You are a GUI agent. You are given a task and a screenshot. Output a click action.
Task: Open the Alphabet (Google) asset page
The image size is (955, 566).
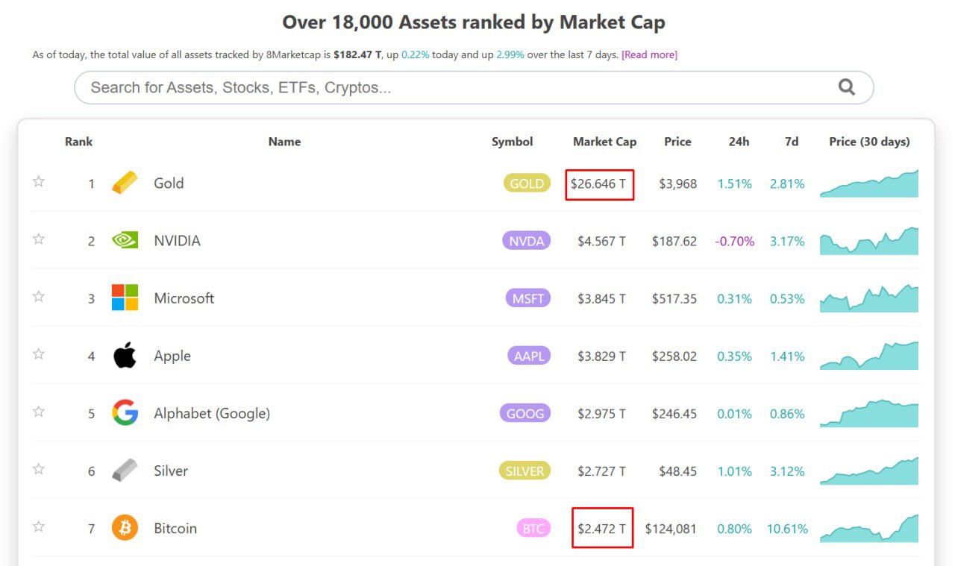212,413
